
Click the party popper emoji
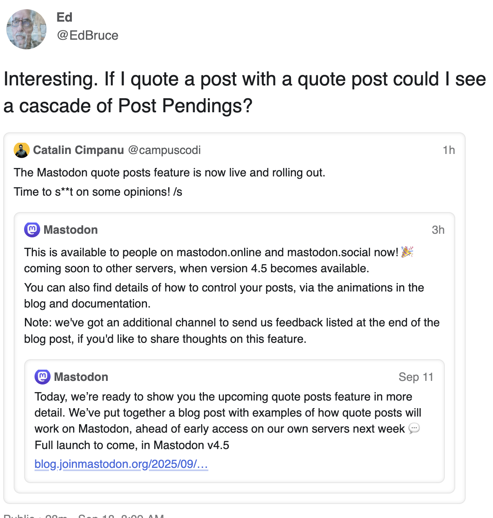pyautogui.click(x=407, y=252)
